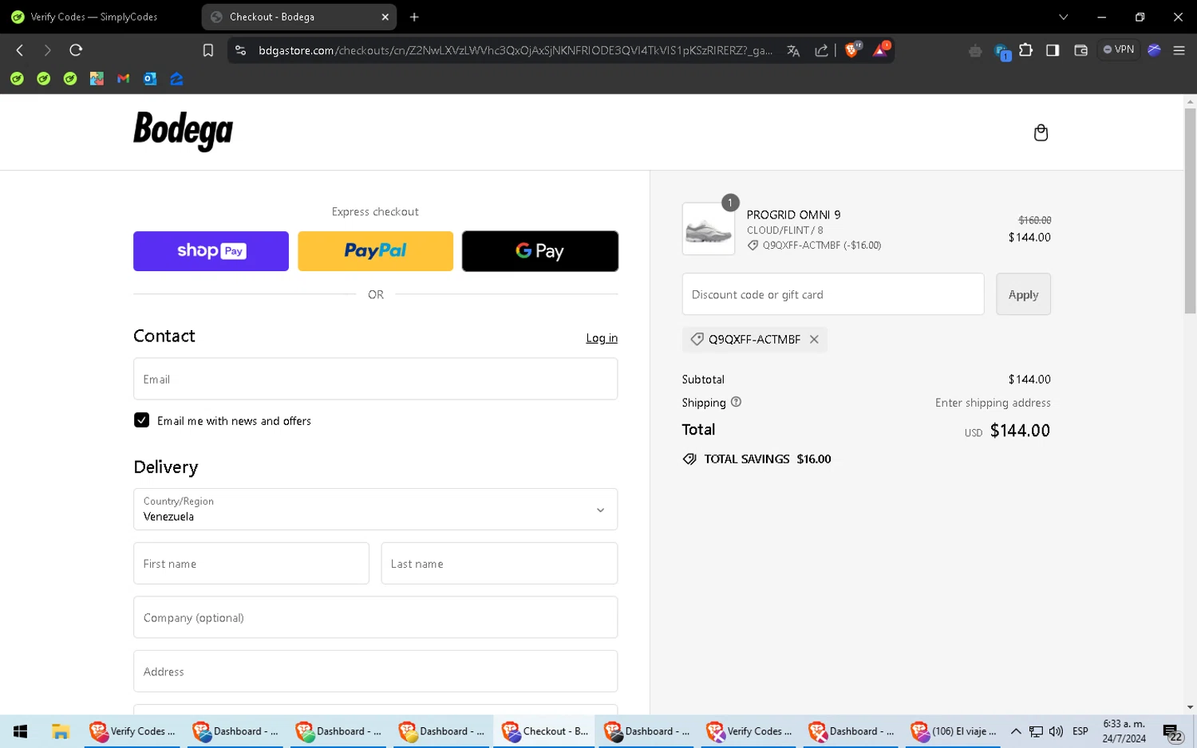Uncheck Email me with news and offers

141,420
